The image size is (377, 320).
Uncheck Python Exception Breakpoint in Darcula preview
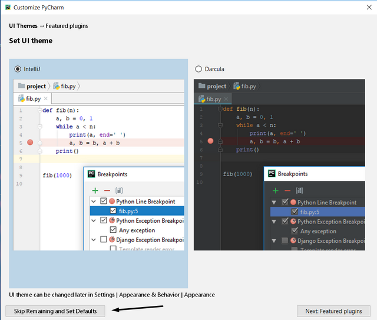pos(285,221)
